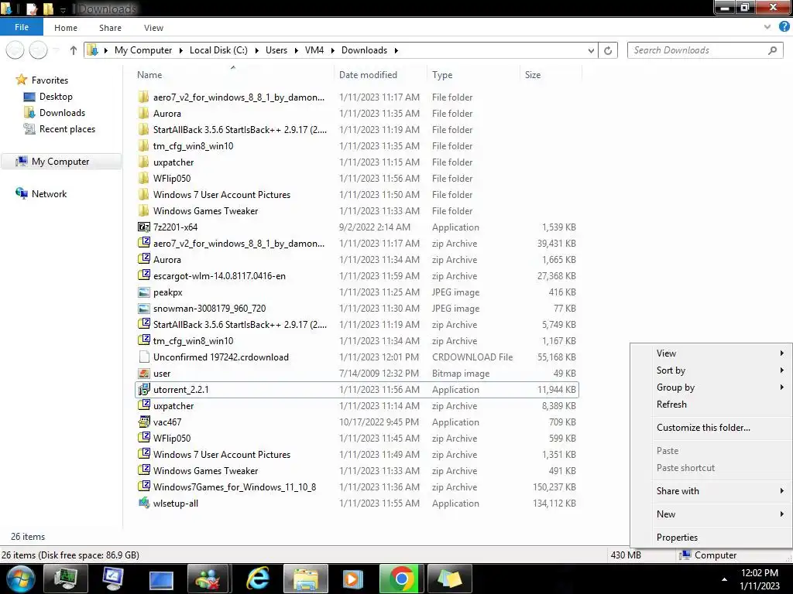Select the vac467 application icon
This screenshot has width=793, height=594.
144,422
